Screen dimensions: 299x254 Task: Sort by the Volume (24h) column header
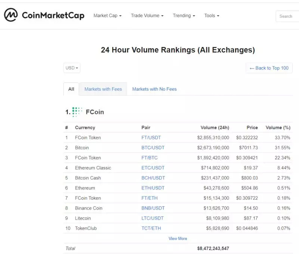(x=215, y=128)
